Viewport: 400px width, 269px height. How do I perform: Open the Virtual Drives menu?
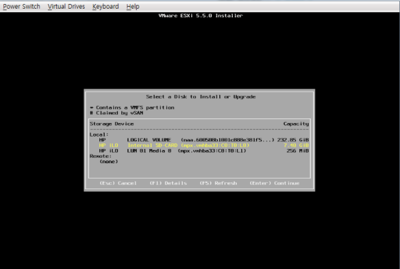pyautogui.click(x=66, y=7)
